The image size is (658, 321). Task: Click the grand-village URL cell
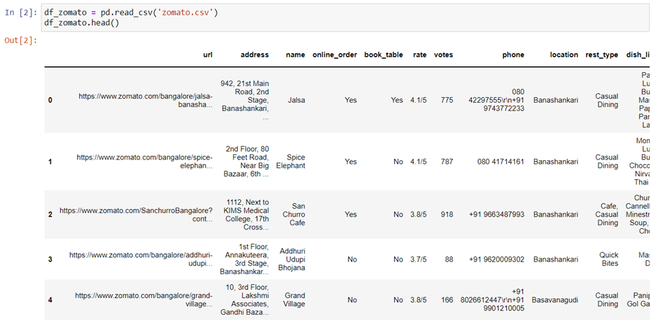[x=144, y=299]
